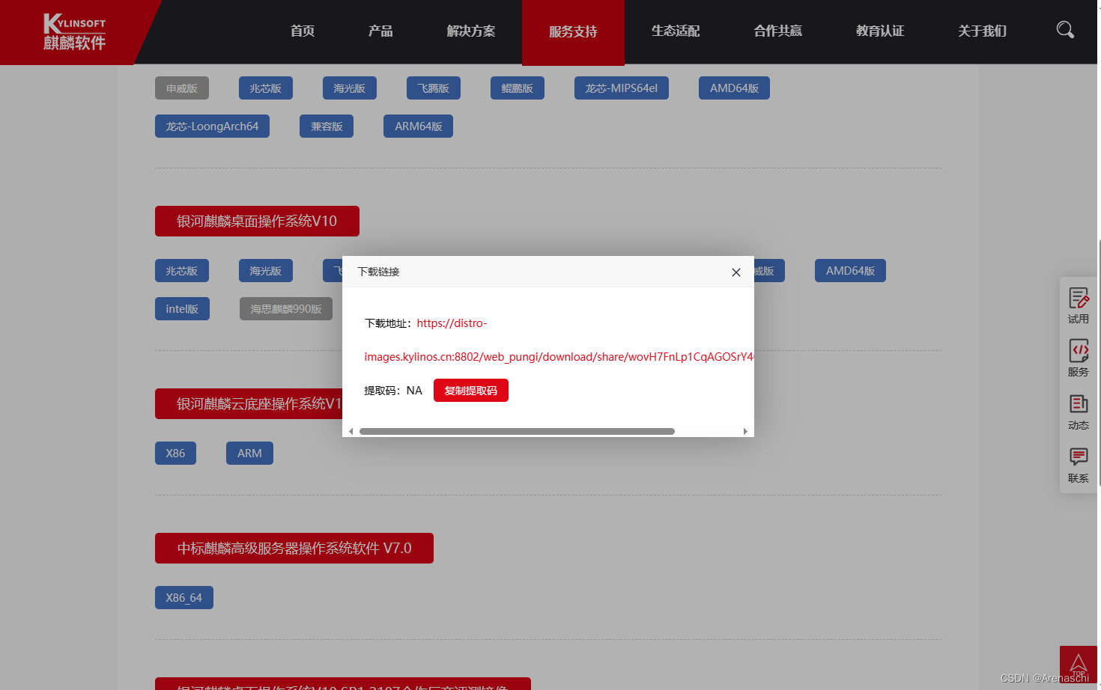Click the ARM button
This screenshot has height=690, width=1101.
point(249,454)
